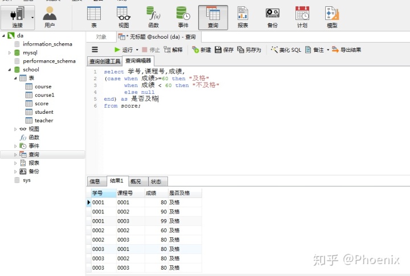Image resolution: width=410 pixels, height=276 pixels.
Task: Open the 事件 events tool
Action: point(183,17)
